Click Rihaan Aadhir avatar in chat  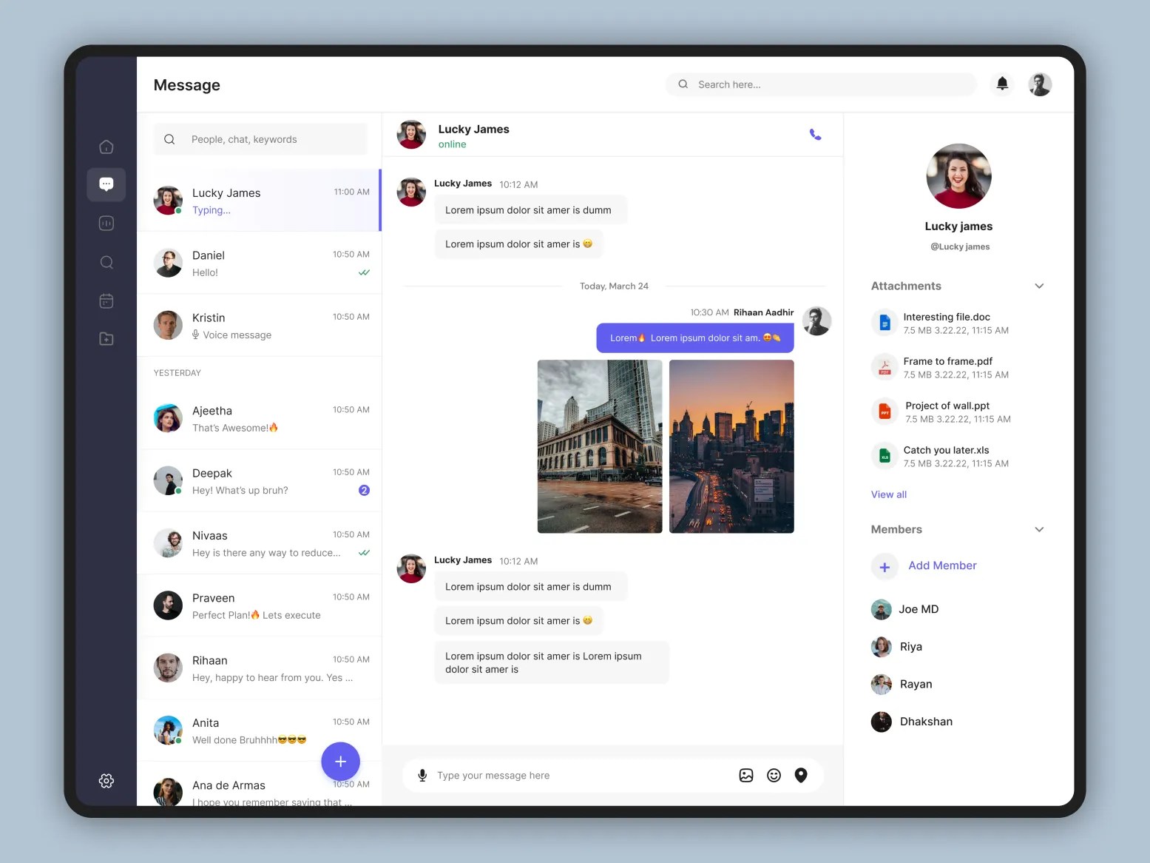pyautogui.click(x=817, y=321)
